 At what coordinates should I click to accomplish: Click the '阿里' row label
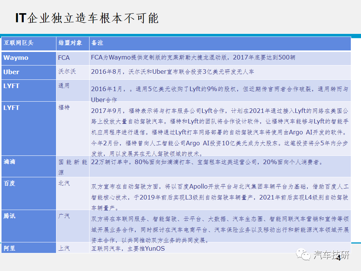[9, 248]
